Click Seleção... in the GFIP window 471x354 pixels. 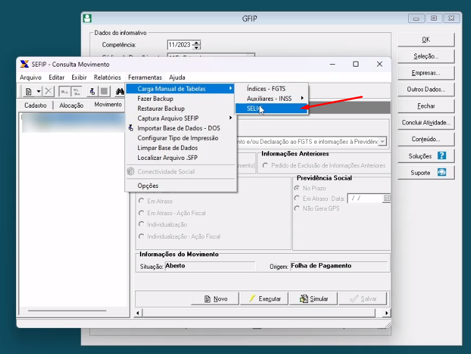point(426,56)
